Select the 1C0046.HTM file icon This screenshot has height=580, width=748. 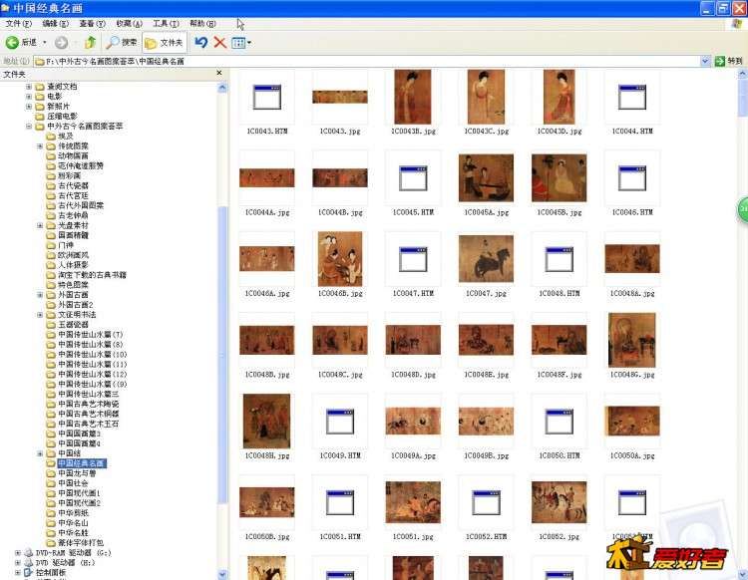click(632, 177)
